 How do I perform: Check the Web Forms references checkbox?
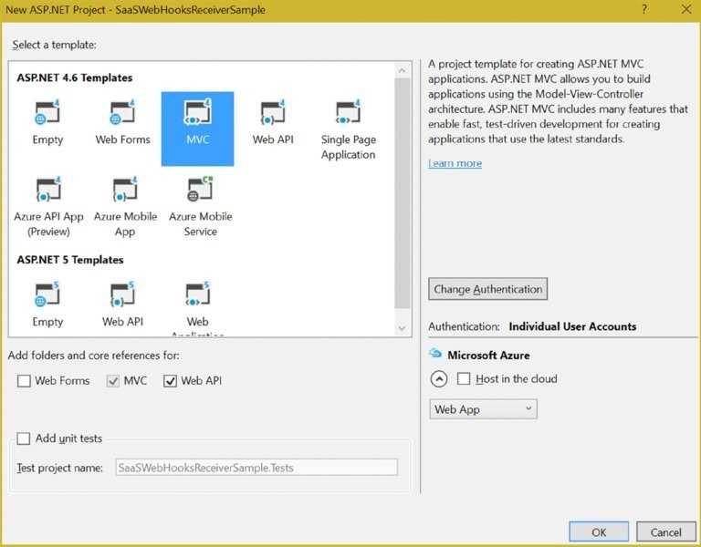[24, 381]
